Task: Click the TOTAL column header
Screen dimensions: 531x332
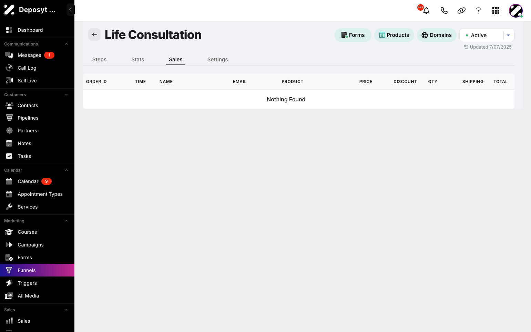Action: coord(500,82)
